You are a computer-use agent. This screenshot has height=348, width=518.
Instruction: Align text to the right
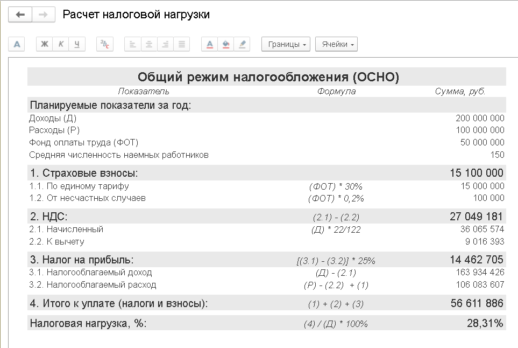[x=165, y=44]
